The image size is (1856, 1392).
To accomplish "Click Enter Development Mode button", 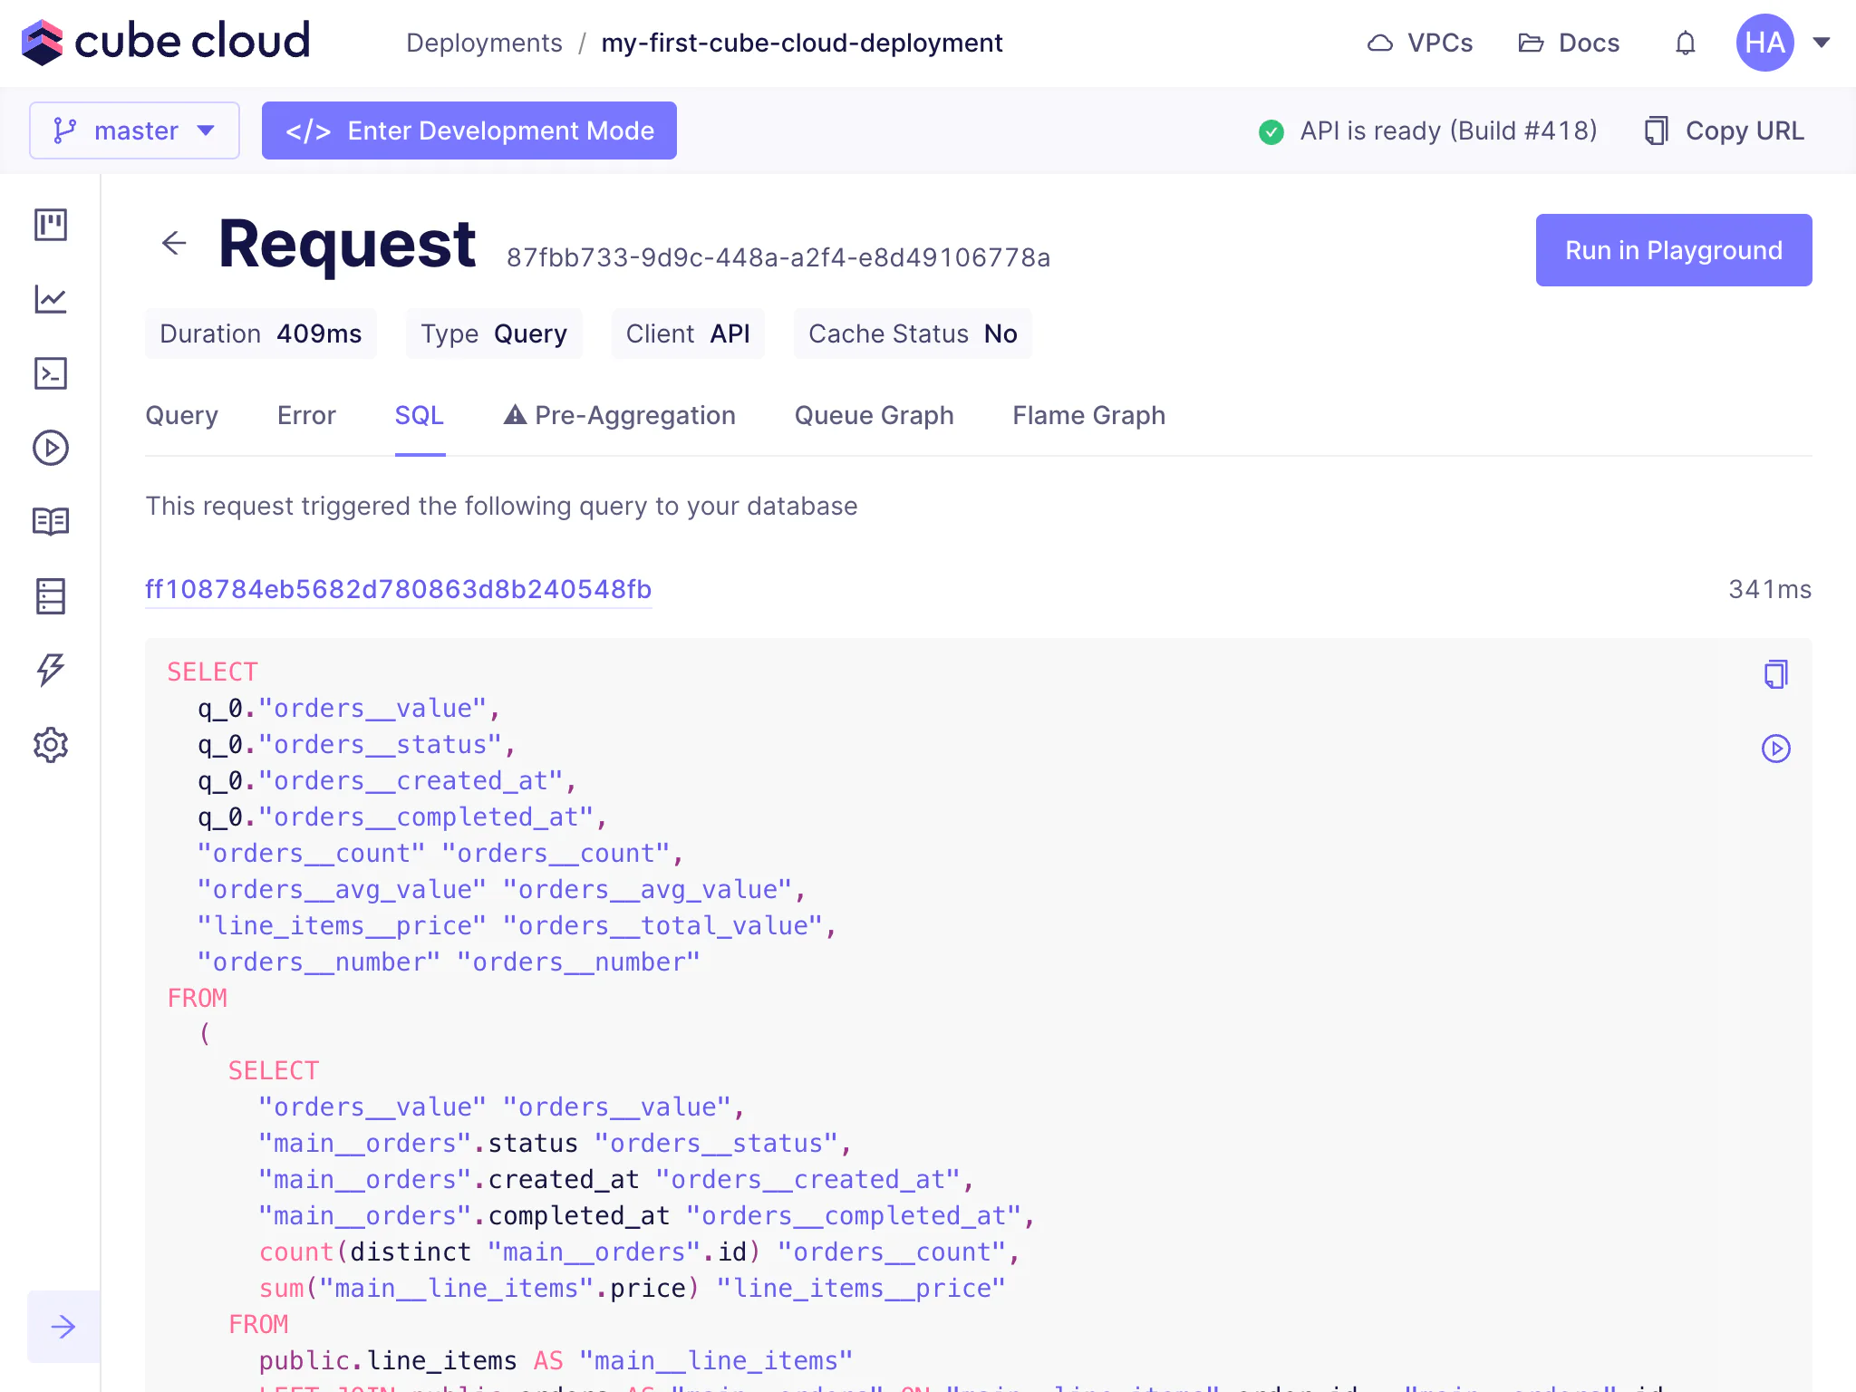I will click(x=469, y=130).
